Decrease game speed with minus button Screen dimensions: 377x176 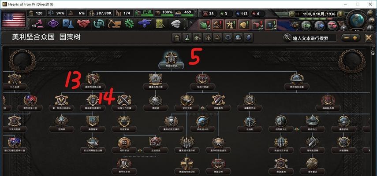pos(292,14)
